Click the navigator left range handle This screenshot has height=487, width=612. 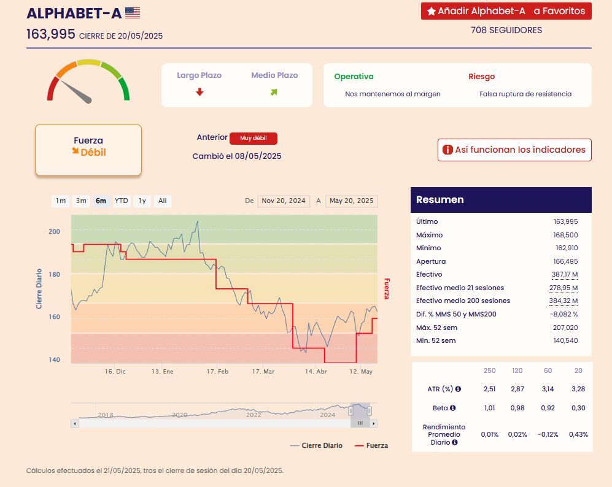click(x=351, y=410)
